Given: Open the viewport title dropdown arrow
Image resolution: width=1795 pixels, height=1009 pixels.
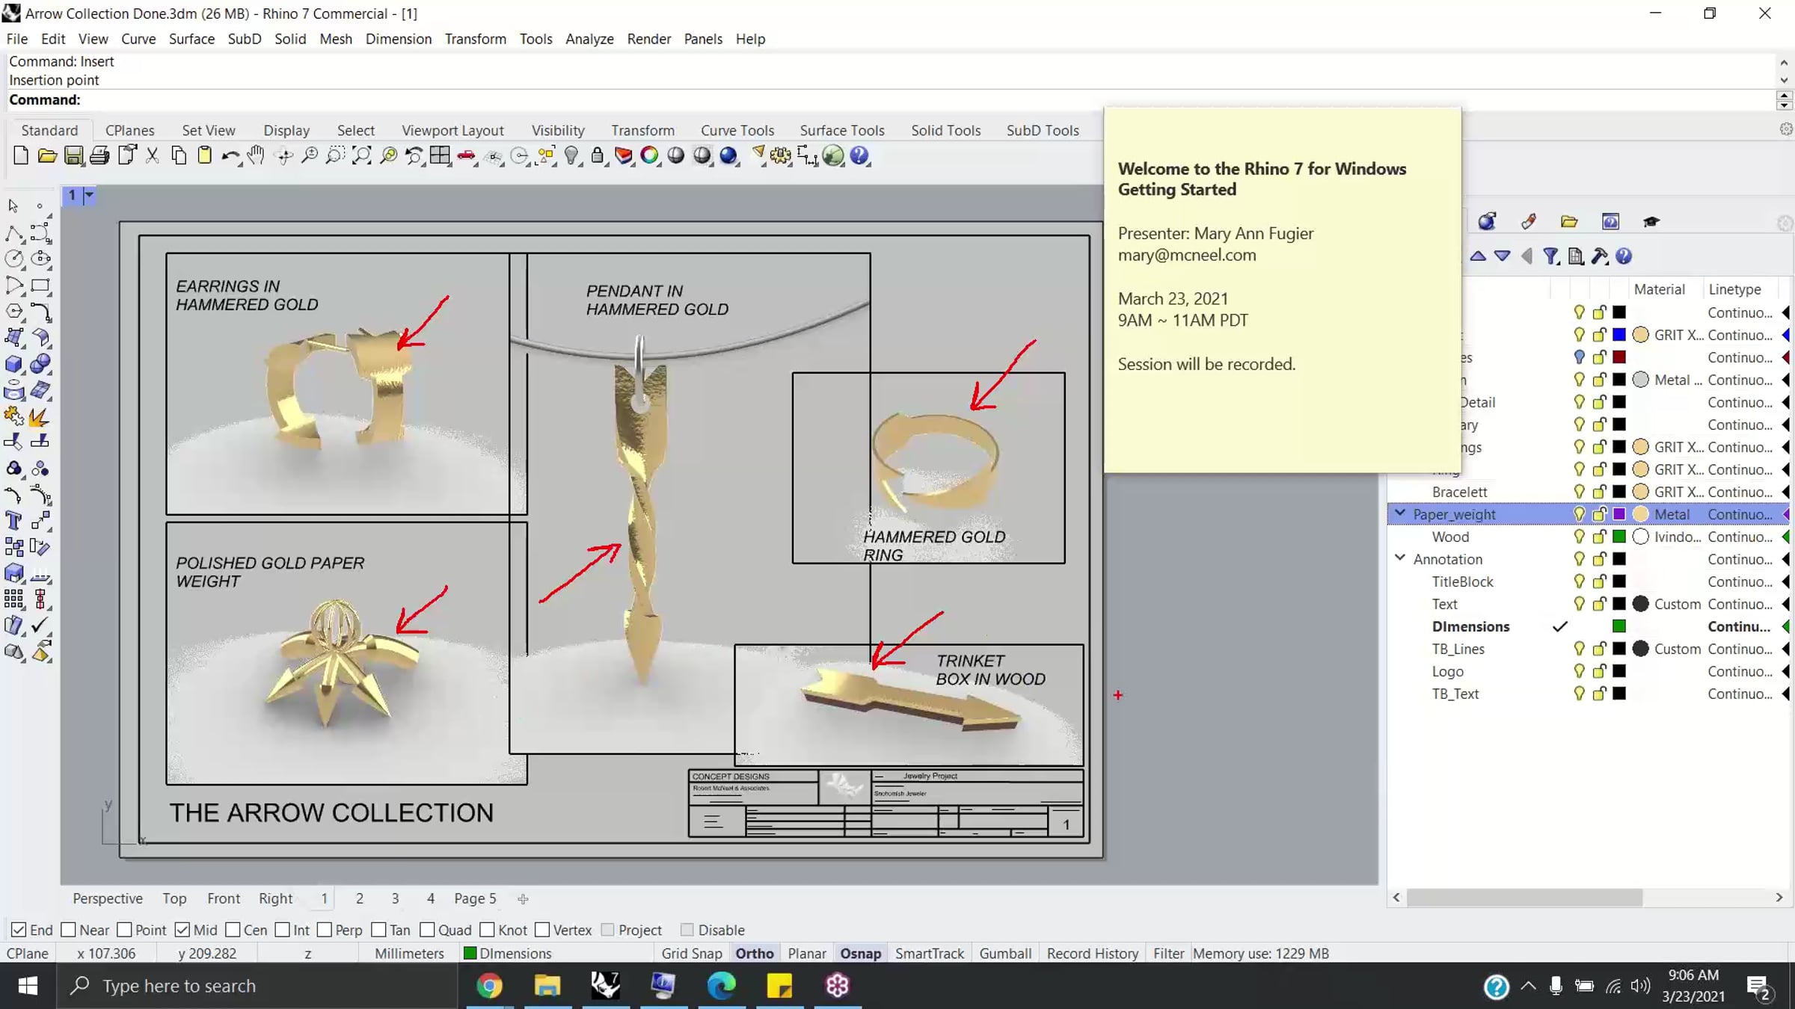Looking at the screenshot, I should 89,195.
